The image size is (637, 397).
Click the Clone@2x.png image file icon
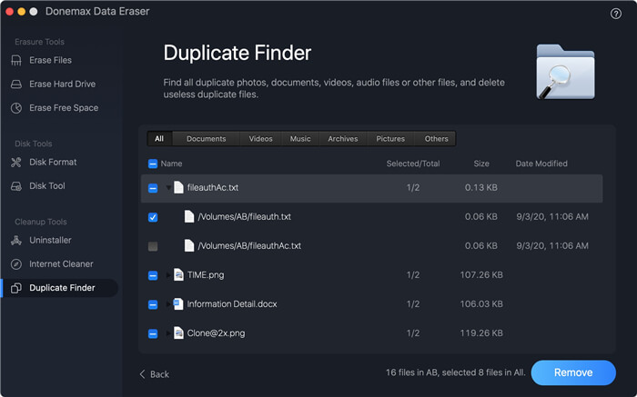(x=178, y=332)
